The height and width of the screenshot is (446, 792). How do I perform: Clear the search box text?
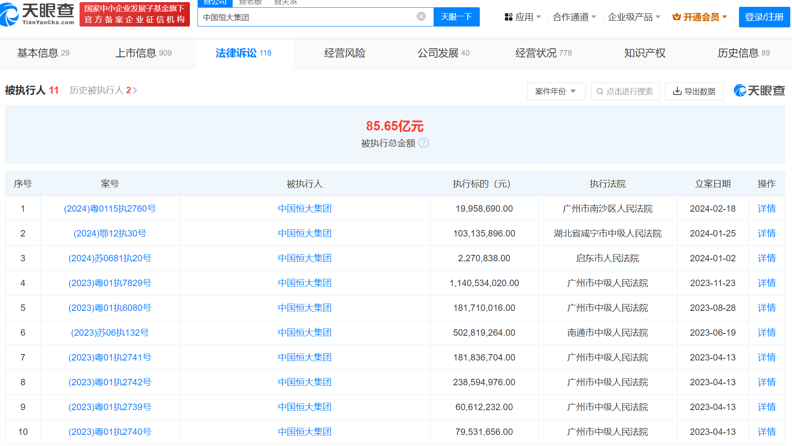(421, 17)
